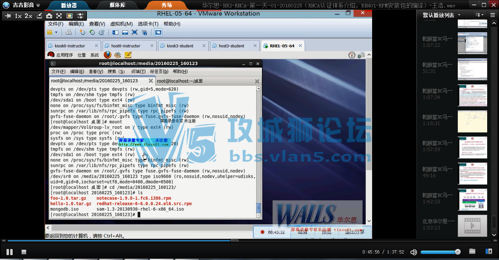Open the player settings sliders icon
This screenshot has height=260, width=499.
click(80, 16)
